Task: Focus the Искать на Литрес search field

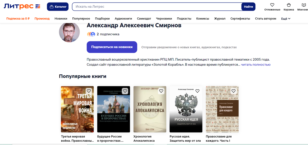Action: (x=157, y=7)
